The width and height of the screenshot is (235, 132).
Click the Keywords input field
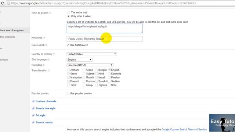(105, 39)
